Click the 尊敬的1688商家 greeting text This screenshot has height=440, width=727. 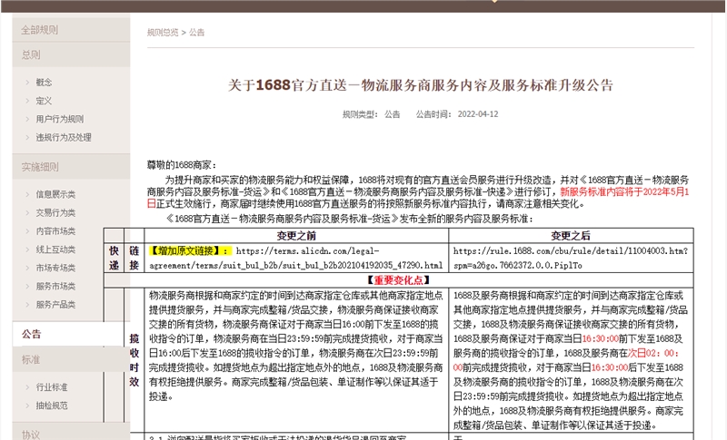pyautogui.click(x=181, y=165)
